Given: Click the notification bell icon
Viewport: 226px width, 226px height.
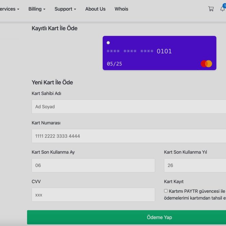Looking at the screenshot, I should point(222,9).
